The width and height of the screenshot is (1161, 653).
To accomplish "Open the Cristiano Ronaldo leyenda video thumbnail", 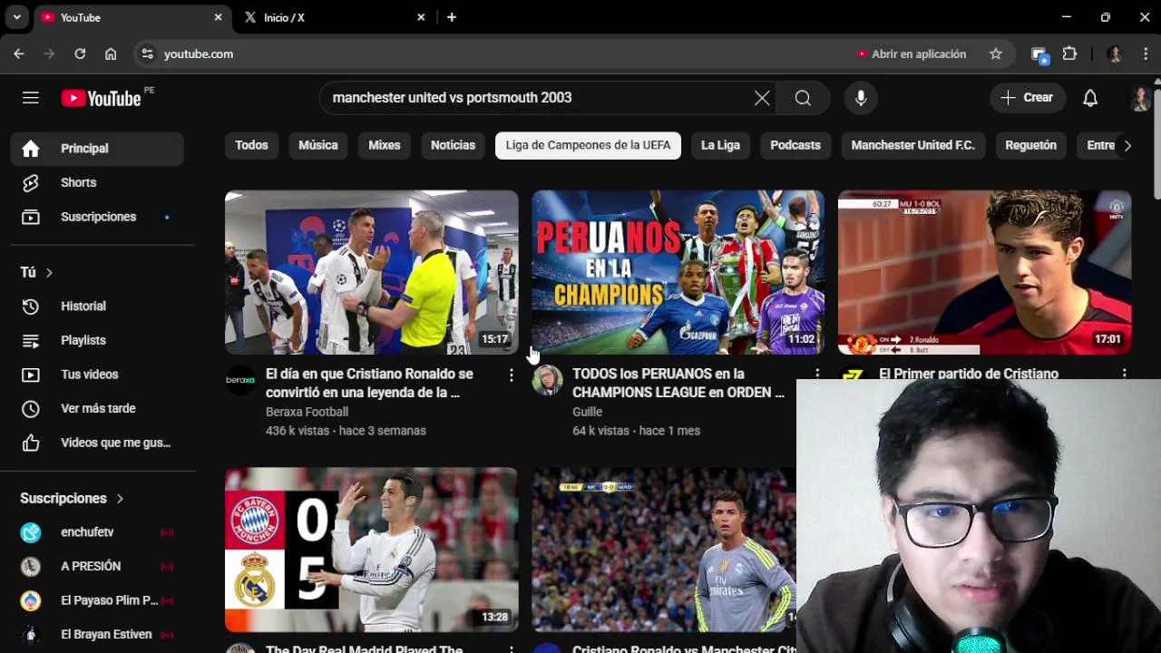I will (x=372, y=272).
